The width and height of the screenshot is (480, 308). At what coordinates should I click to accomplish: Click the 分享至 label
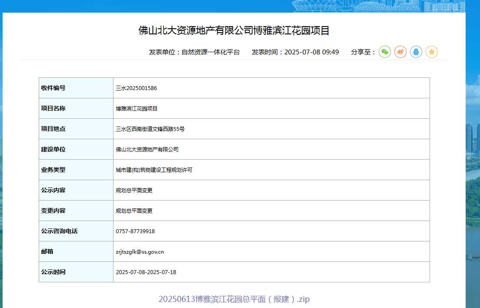(x=363, y=52)
